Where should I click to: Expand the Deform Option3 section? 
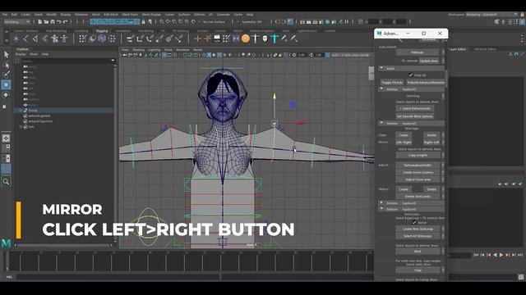click(x=381, y=202)
